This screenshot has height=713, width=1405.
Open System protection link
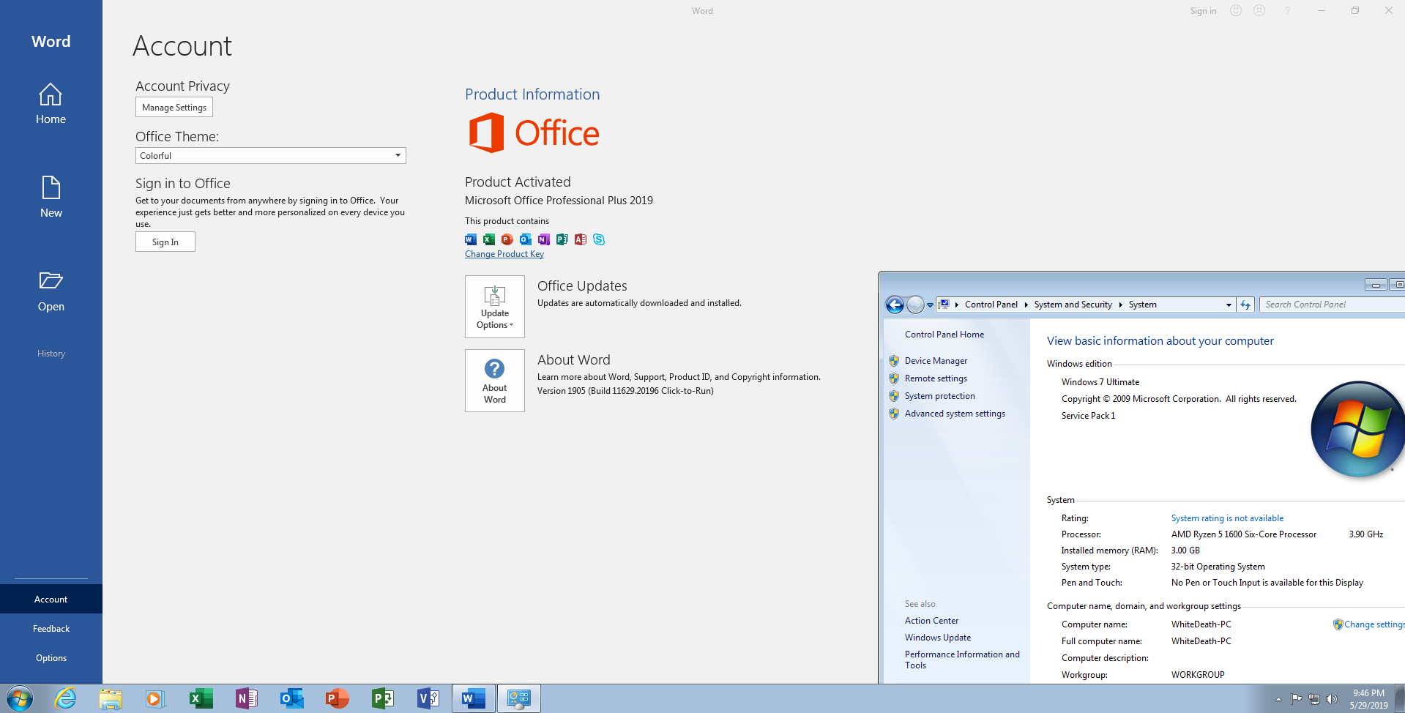(x=940, y=396)
